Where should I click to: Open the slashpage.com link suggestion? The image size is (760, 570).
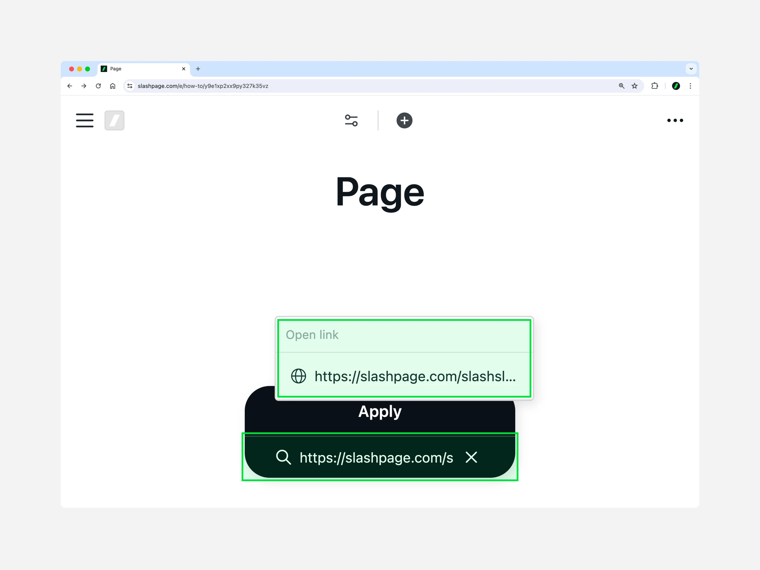[404, 376]
